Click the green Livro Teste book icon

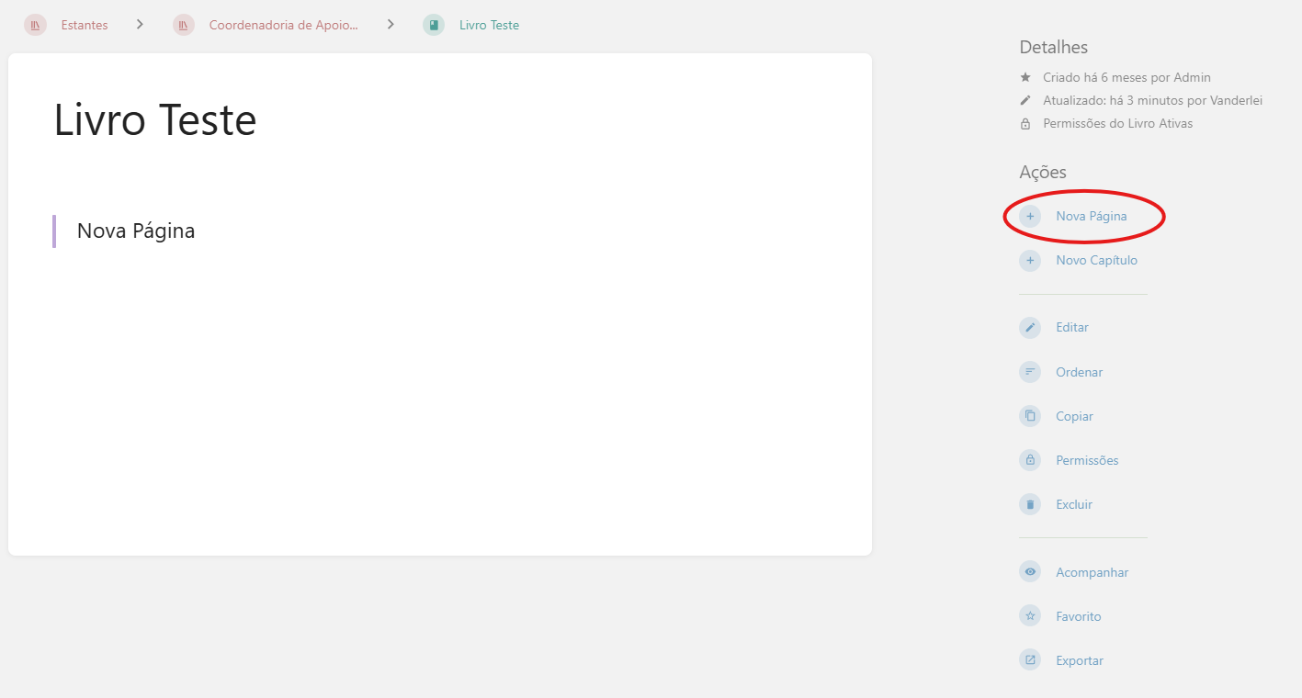pyautogui.click(x=434, y=25)
